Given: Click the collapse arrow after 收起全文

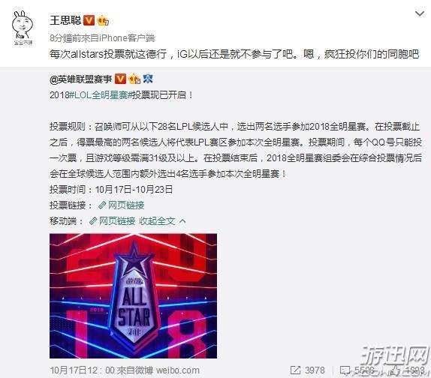Looking at the screenshot, I should tap(182, 221).
